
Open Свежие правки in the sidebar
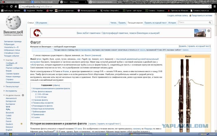click(x=13, y=74)
